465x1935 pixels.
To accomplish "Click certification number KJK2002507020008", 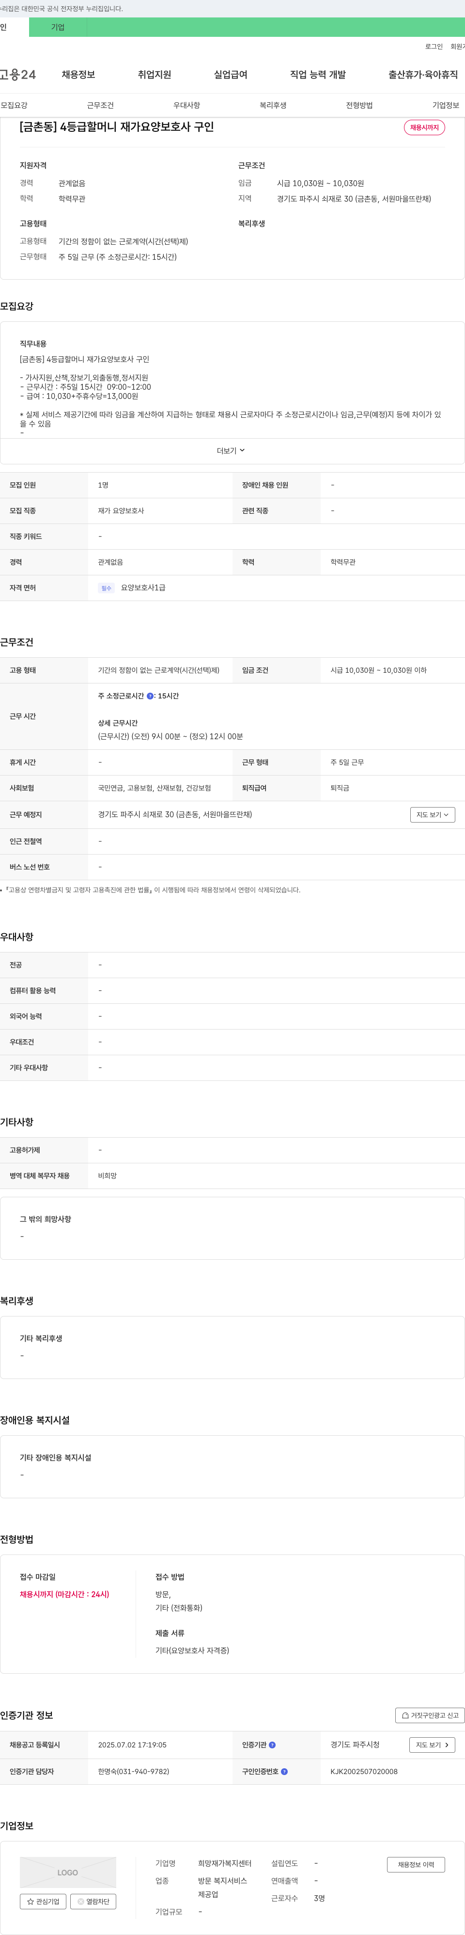I will click(364, 1771).
